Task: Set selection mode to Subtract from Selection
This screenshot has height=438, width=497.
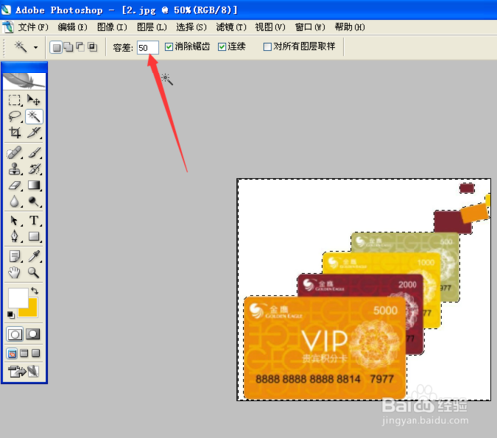Action: point(81,47)
